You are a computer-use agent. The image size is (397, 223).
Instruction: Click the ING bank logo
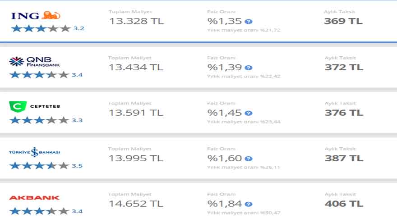pos(36,16)
